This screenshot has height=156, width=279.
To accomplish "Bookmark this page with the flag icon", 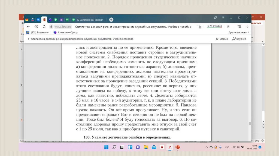I will pos(228,27).
